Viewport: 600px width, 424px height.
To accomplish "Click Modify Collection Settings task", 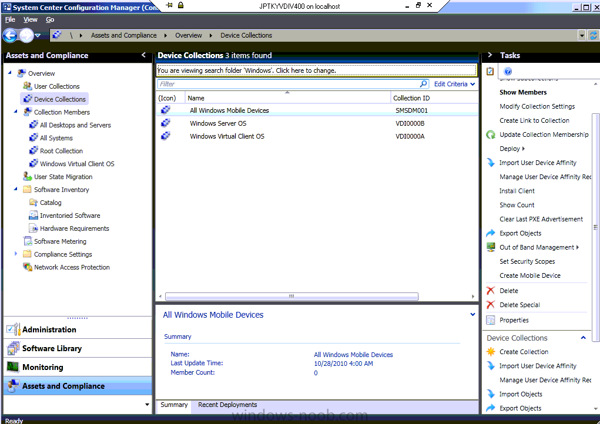I will (x=537, y=106).
